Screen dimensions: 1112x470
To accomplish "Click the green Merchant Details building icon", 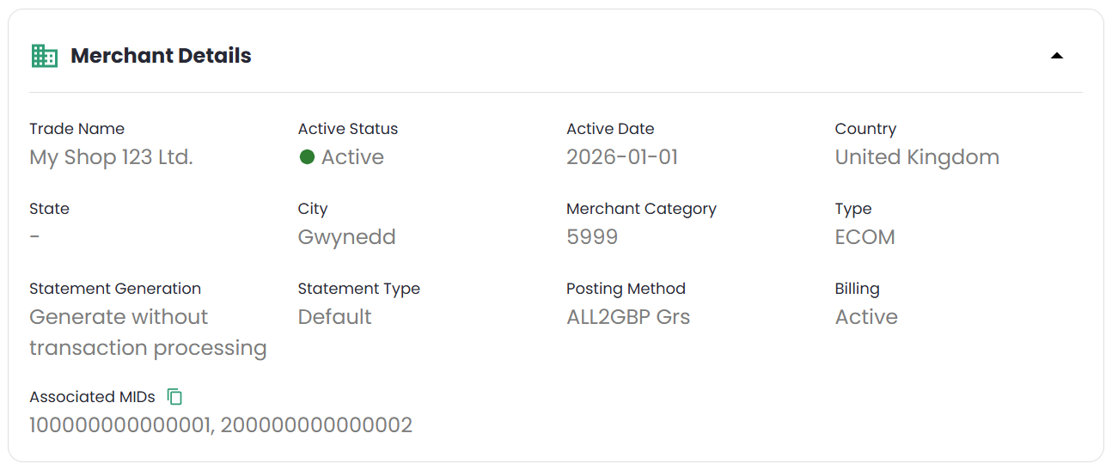I will coord(44,56).
